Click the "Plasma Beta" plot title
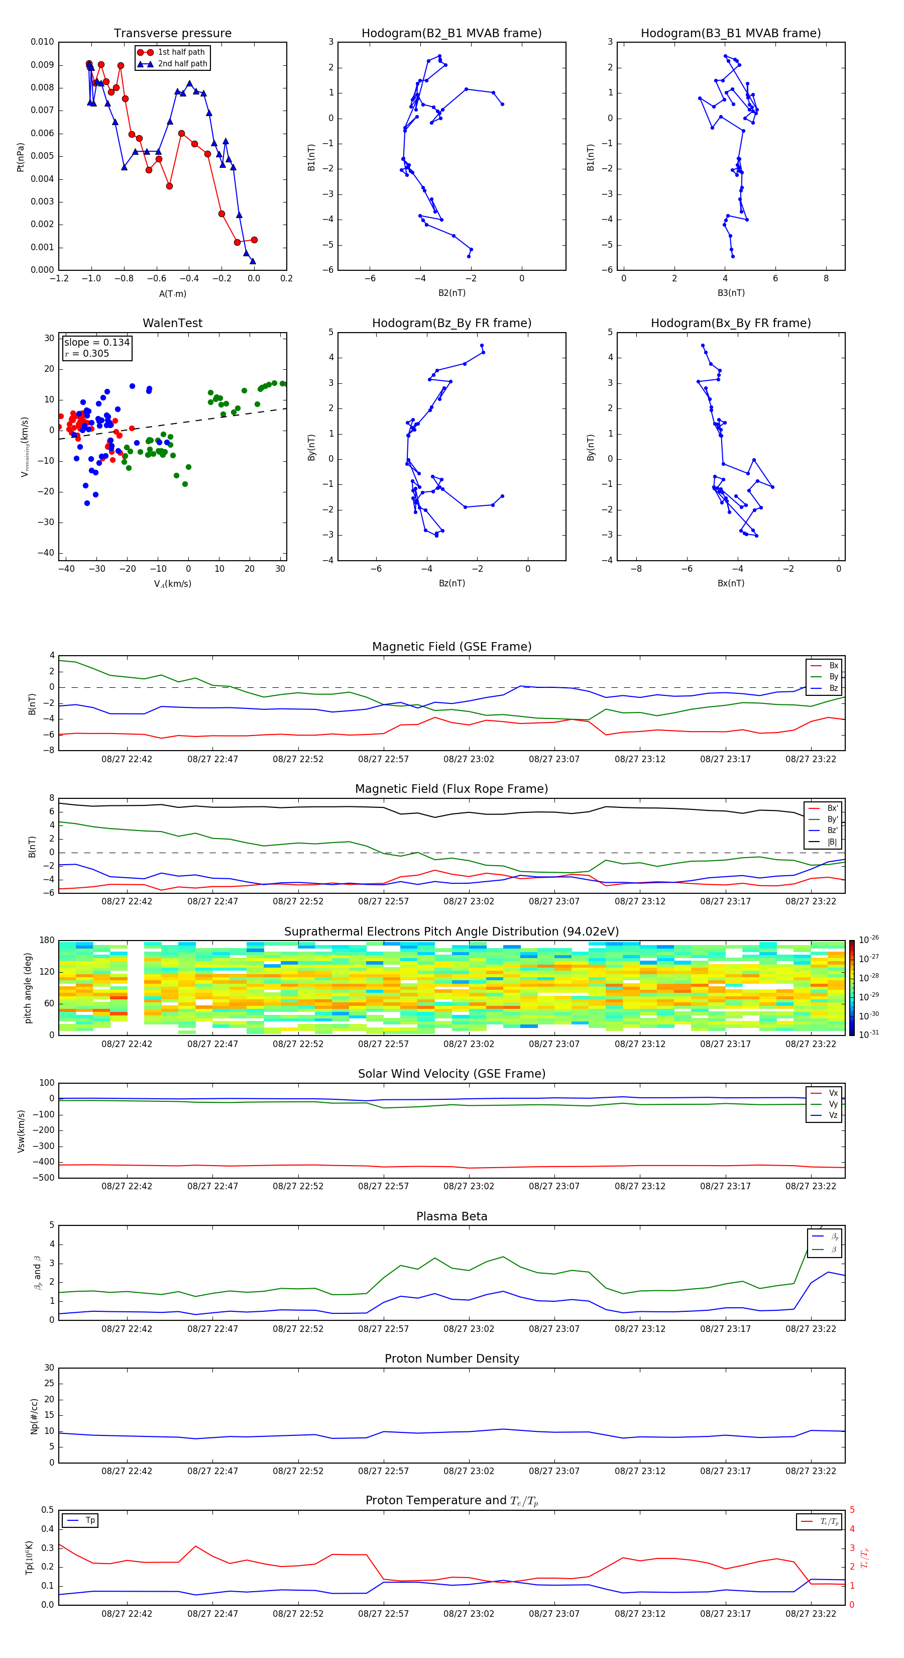 coord(451,1216)
